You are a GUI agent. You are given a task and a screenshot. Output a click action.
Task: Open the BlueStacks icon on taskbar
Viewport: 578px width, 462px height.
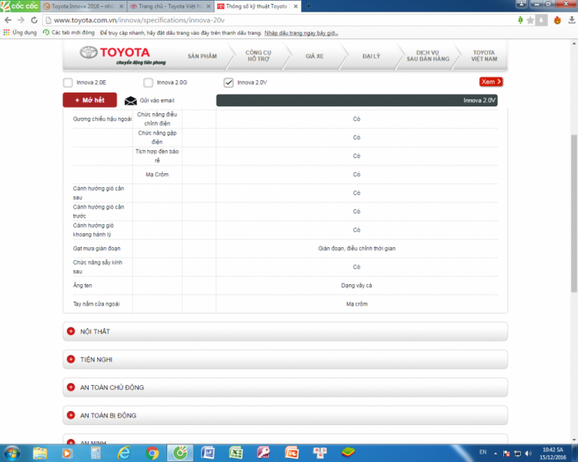[348, 452]
